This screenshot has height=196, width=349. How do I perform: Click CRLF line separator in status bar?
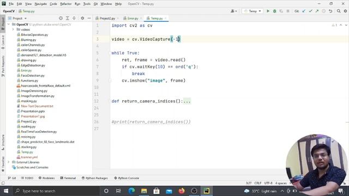pyautogui.click(x=258, y=183)
